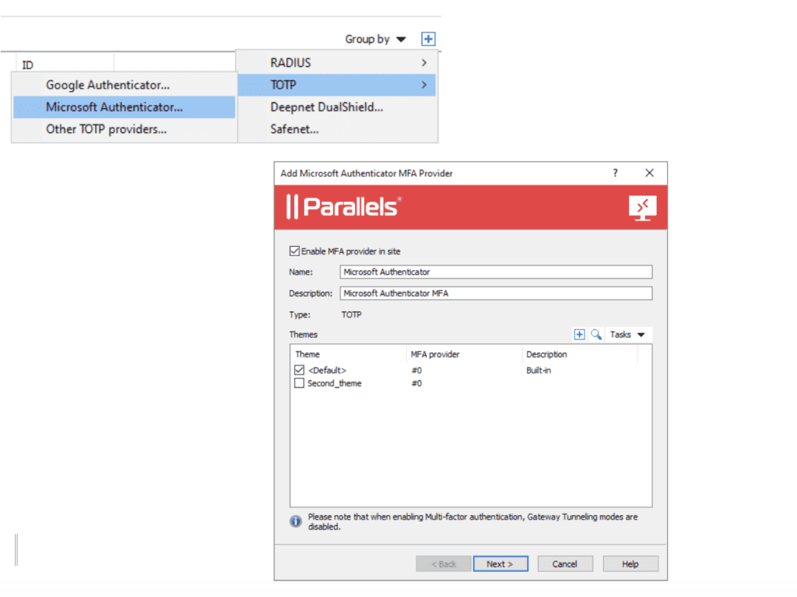Open the Help dialog via the Help button
Image resolution: width=797 pixels, height=597 pixels.
tap(630, 564)
